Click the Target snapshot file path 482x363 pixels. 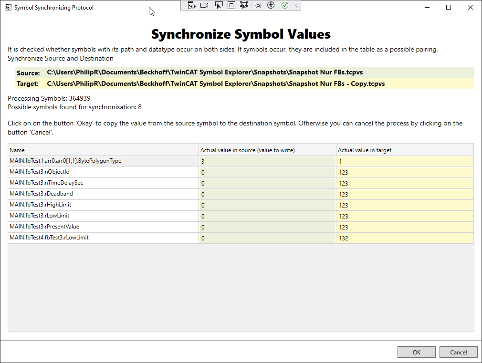(216, 83)
